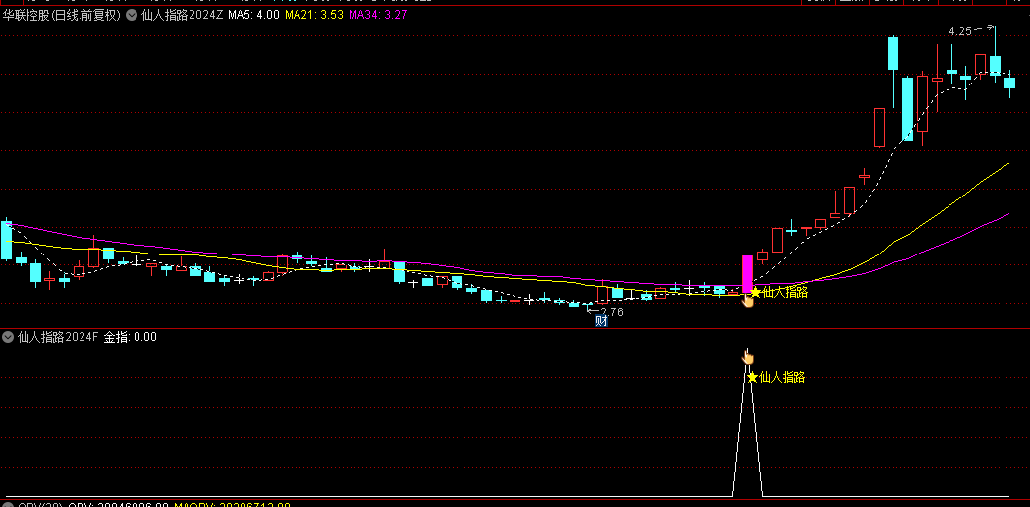This screenshot has width=1030, height=507.
Task: Open the main chart indicator dropdown arrow
Action: pyautogui.click(x=132, y=15)
